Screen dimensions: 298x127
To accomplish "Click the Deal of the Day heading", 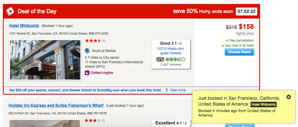I will [37, 12].
